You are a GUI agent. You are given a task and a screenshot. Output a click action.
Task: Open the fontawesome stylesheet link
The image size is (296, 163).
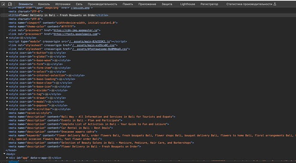[100, 49]
